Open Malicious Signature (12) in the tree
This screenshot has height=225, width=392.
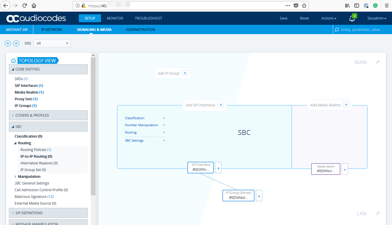click(x=34, y=197)
